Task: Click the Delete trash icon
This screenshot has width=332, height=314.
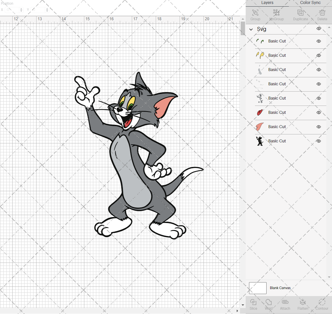Action: (x=322, y=13)
